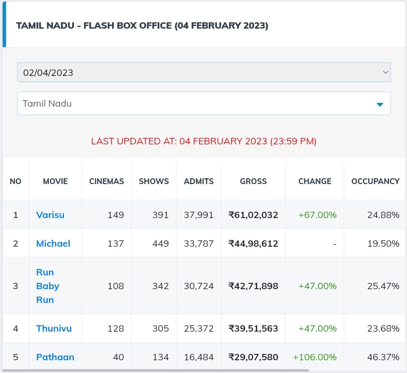The height and width of the screenshot is (373, 407).
Task: Open the Tamil Nadu region dropdown
Action: pyautogui.click(x=204, y=103)
